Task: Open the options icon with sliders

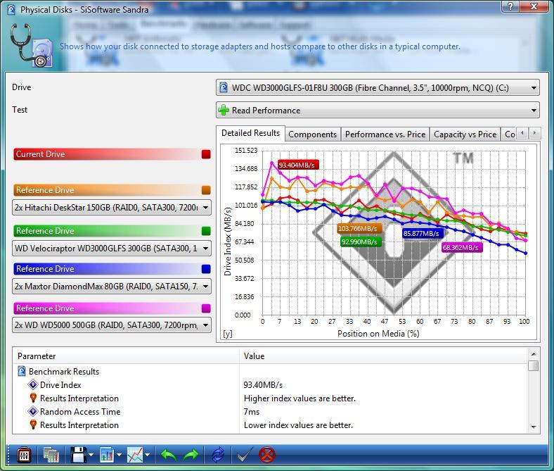Action: pos(24,455)
